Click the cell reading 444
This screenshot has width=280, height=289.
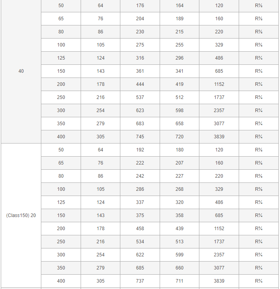click(x=140, y=84)
